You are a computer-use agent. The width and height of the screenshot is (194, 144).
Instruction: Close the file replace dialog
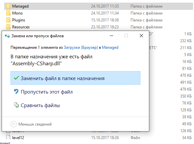pos(141,36)
